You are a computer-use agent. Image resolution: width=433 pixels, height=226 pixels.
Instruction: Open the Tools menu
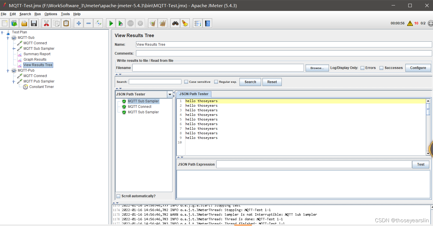pyautogui.click(x=65, y=14)
